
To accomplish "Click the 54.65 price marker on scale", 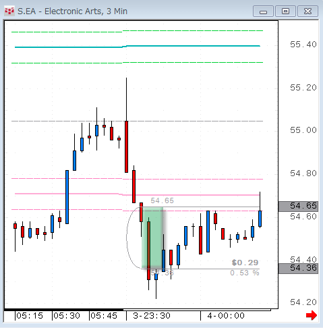I will pyautogui.click(x=298, y=206).
